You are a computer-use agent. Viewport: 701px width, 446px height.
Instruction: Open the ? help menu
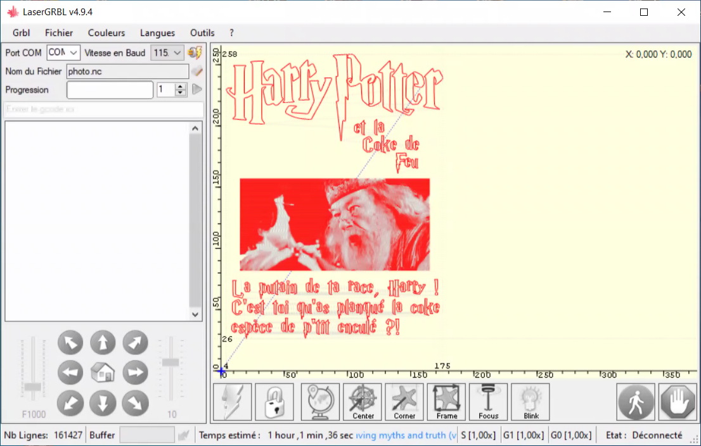tap(231, 33)
